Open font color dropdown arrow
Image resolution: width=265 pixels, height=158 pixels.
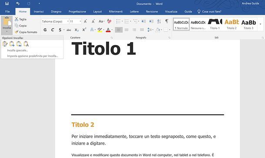(112, 30)
